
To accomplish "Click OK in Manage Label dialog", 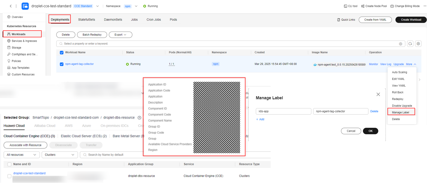I will pos(370,131).
